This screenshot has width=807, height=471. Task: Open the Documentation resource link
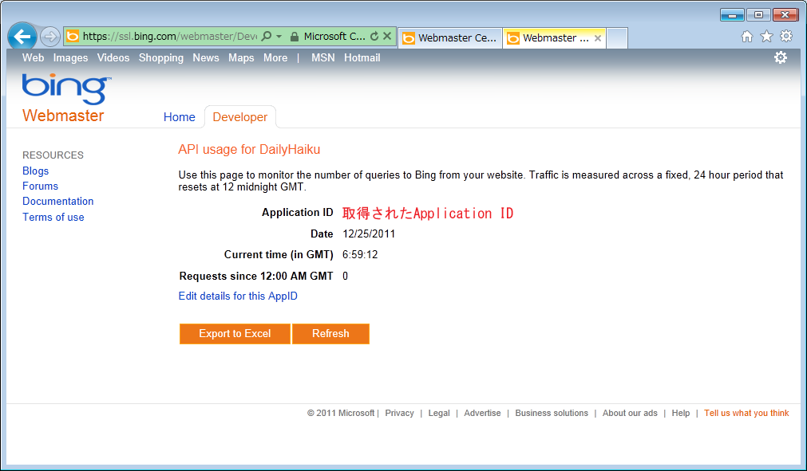pyautogui.click(x=58, y=202)
